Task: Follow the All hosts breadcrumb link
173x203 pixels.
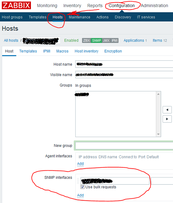Action: point(11,41)
